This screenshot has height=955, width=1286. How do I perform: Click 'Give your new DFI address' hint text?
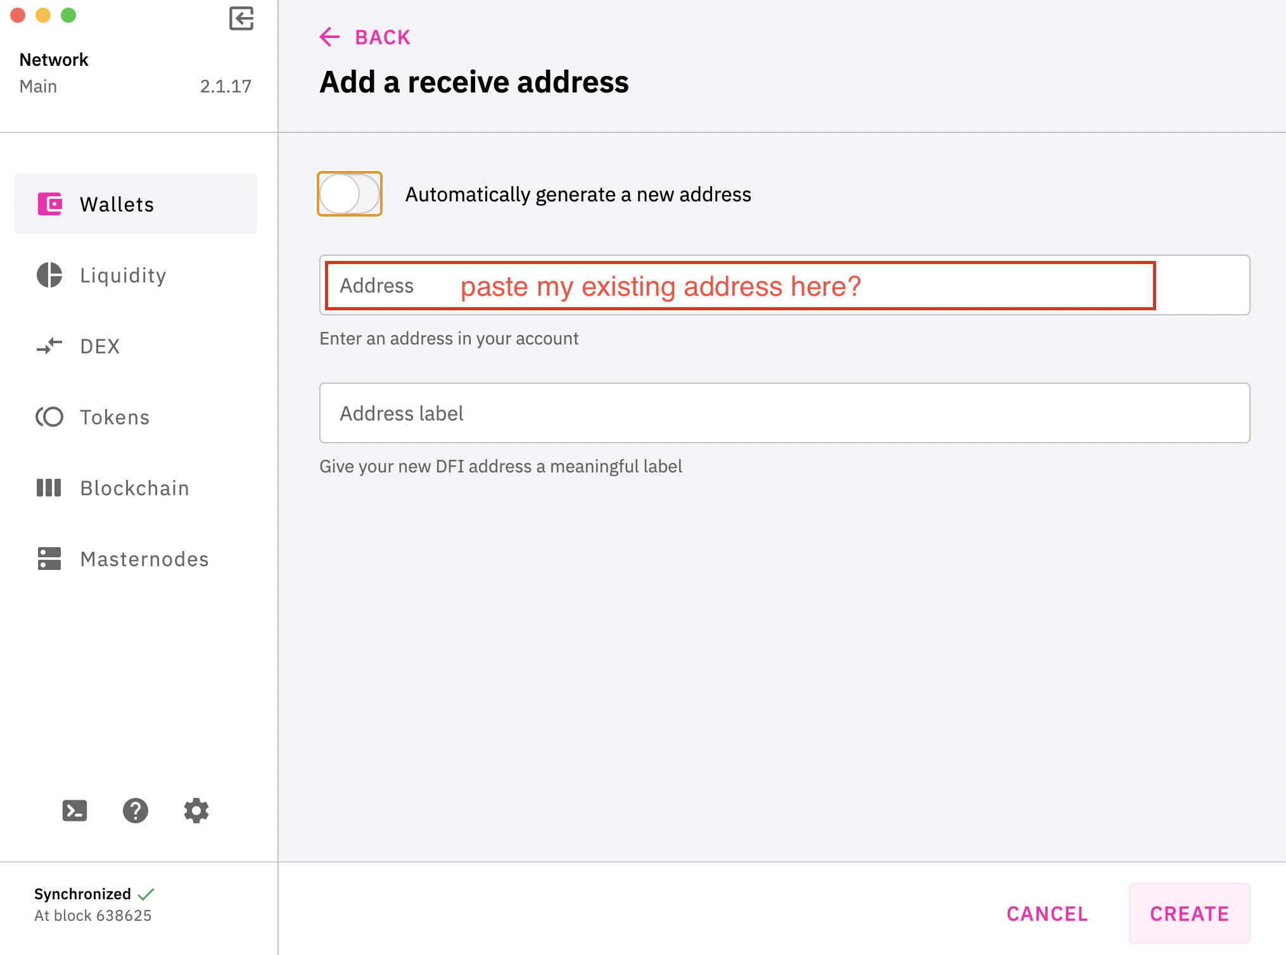[500, 466]
